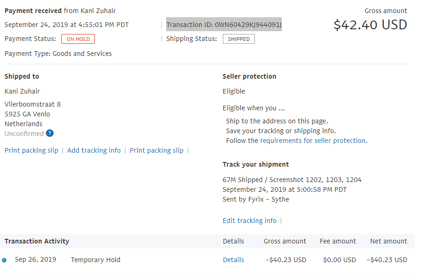
Task: Click the ON HOLD payment status badge
Action: pos(78,39)
